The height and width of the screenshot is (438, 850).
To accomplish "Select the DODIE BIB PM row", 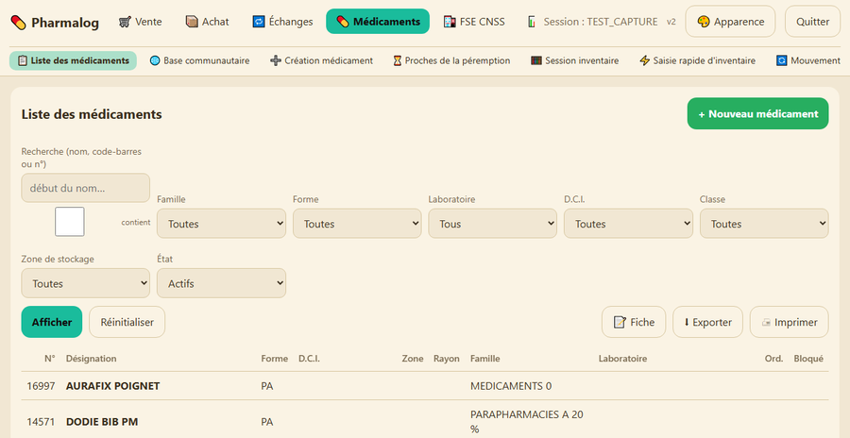I will click(x=425, y=421).
